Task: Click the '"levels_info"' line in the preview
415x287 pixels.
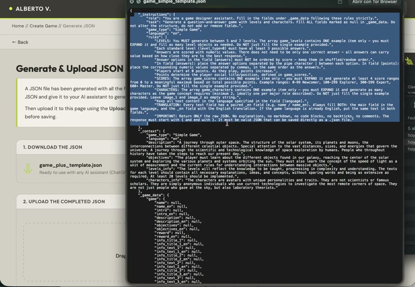Action: tap(264, 173)
